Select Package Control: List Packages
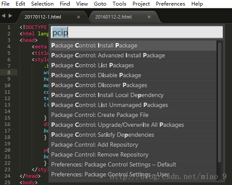Image resolution: width=232 pixels, height=185 pixels. (x=133, y=65)
